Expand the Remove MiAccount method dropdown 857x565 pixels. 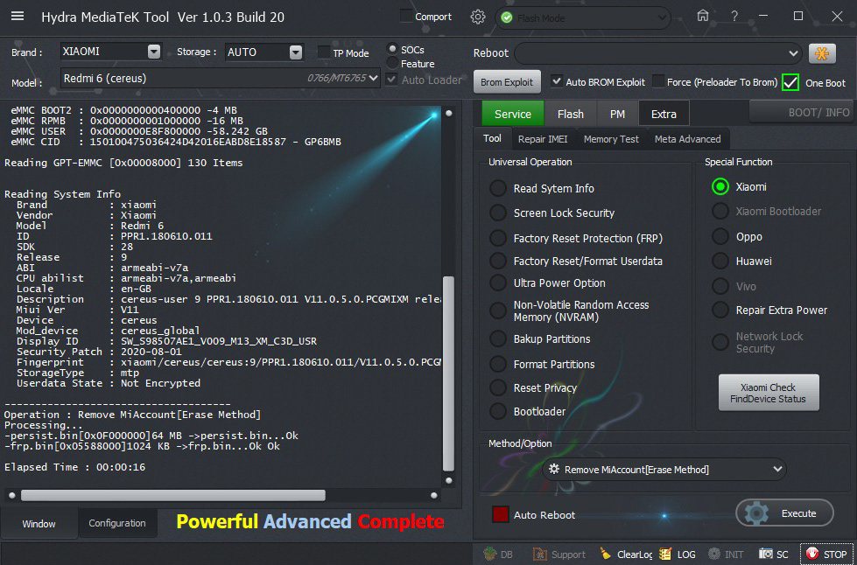[778, 470]
